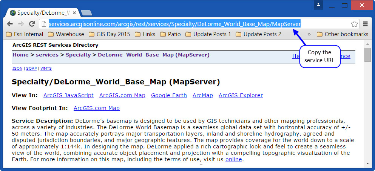Screen dimensions: 375x171
Task: Open the SOAP format link
Action: point(31,69)
